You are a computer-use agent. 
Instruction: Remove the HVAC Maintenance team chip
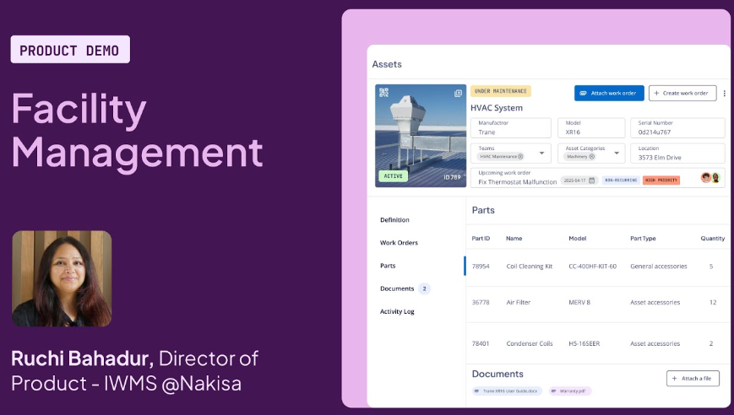pyautogui.click(x=520, y=156)
